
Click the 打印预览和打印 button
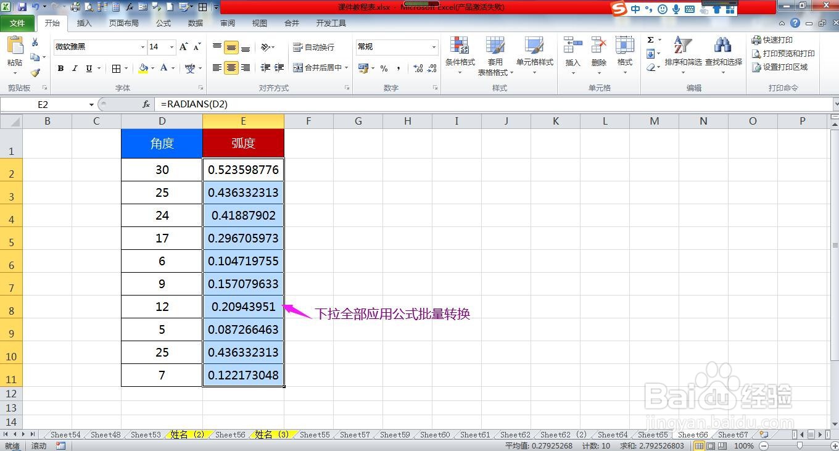click(x=783, y=54)
